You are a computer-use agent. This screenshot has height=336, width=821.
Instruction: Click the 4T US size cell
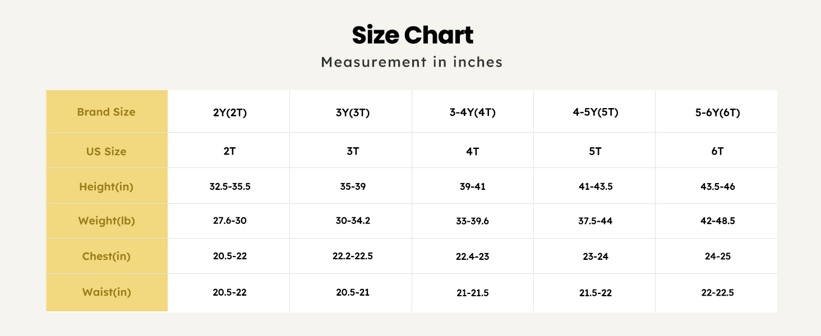point(473,152)
